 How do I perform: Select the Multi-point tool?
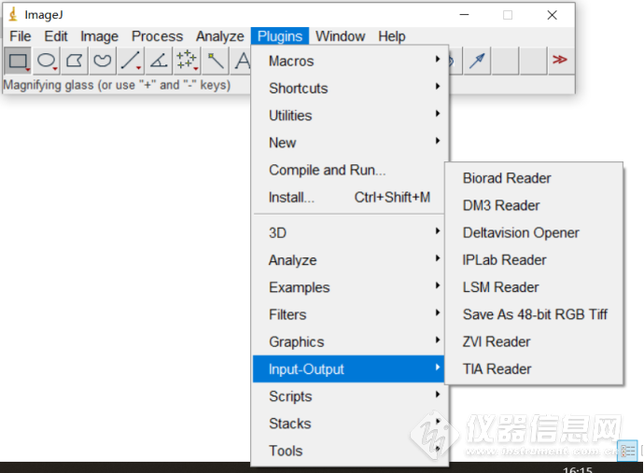[187, 61]
